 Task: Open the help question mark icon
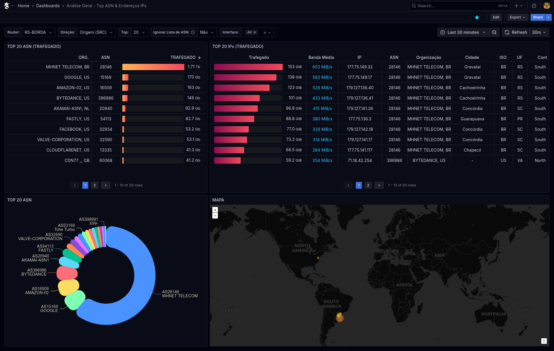(534, 6)
